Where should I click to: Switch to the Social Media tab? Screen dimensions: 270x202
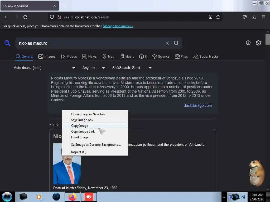(x=205, y=57)
